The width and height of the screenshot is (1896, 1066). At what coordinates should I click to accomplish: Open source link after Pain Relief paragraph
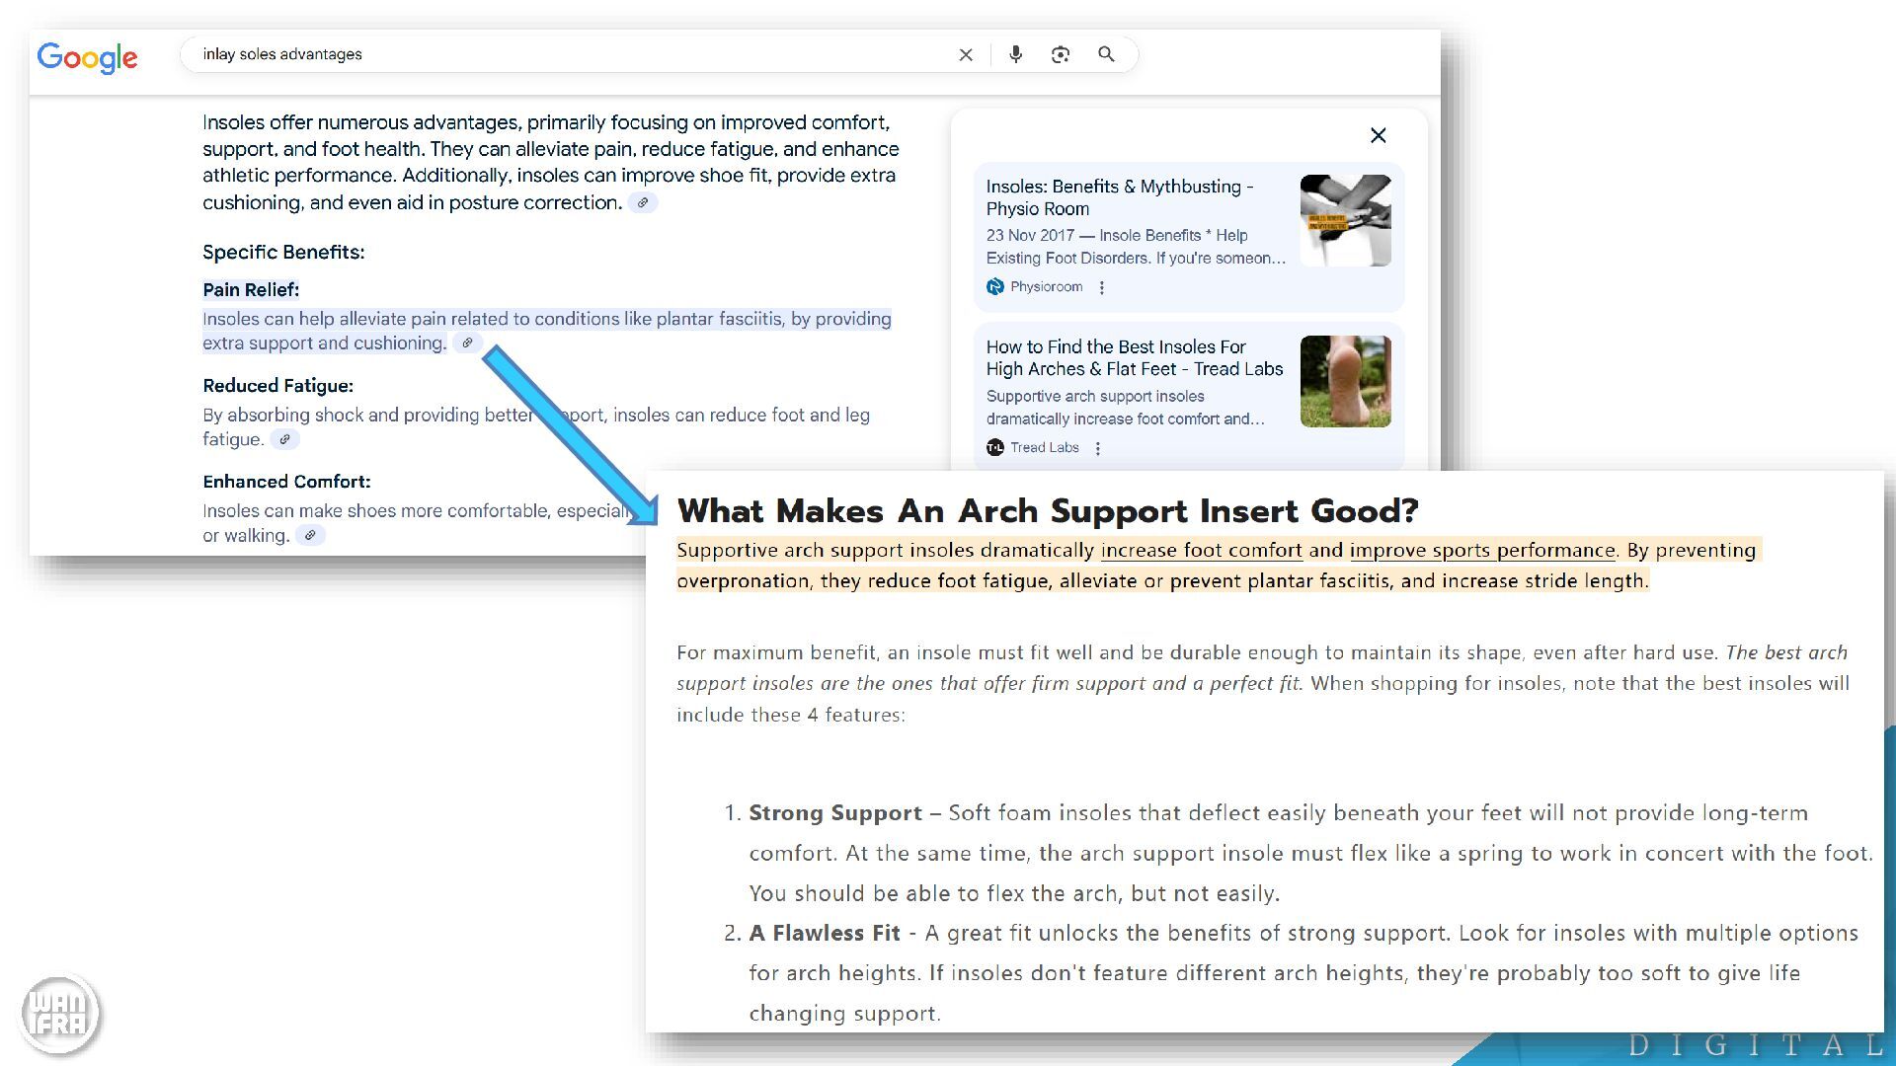(x=467, y=343)
